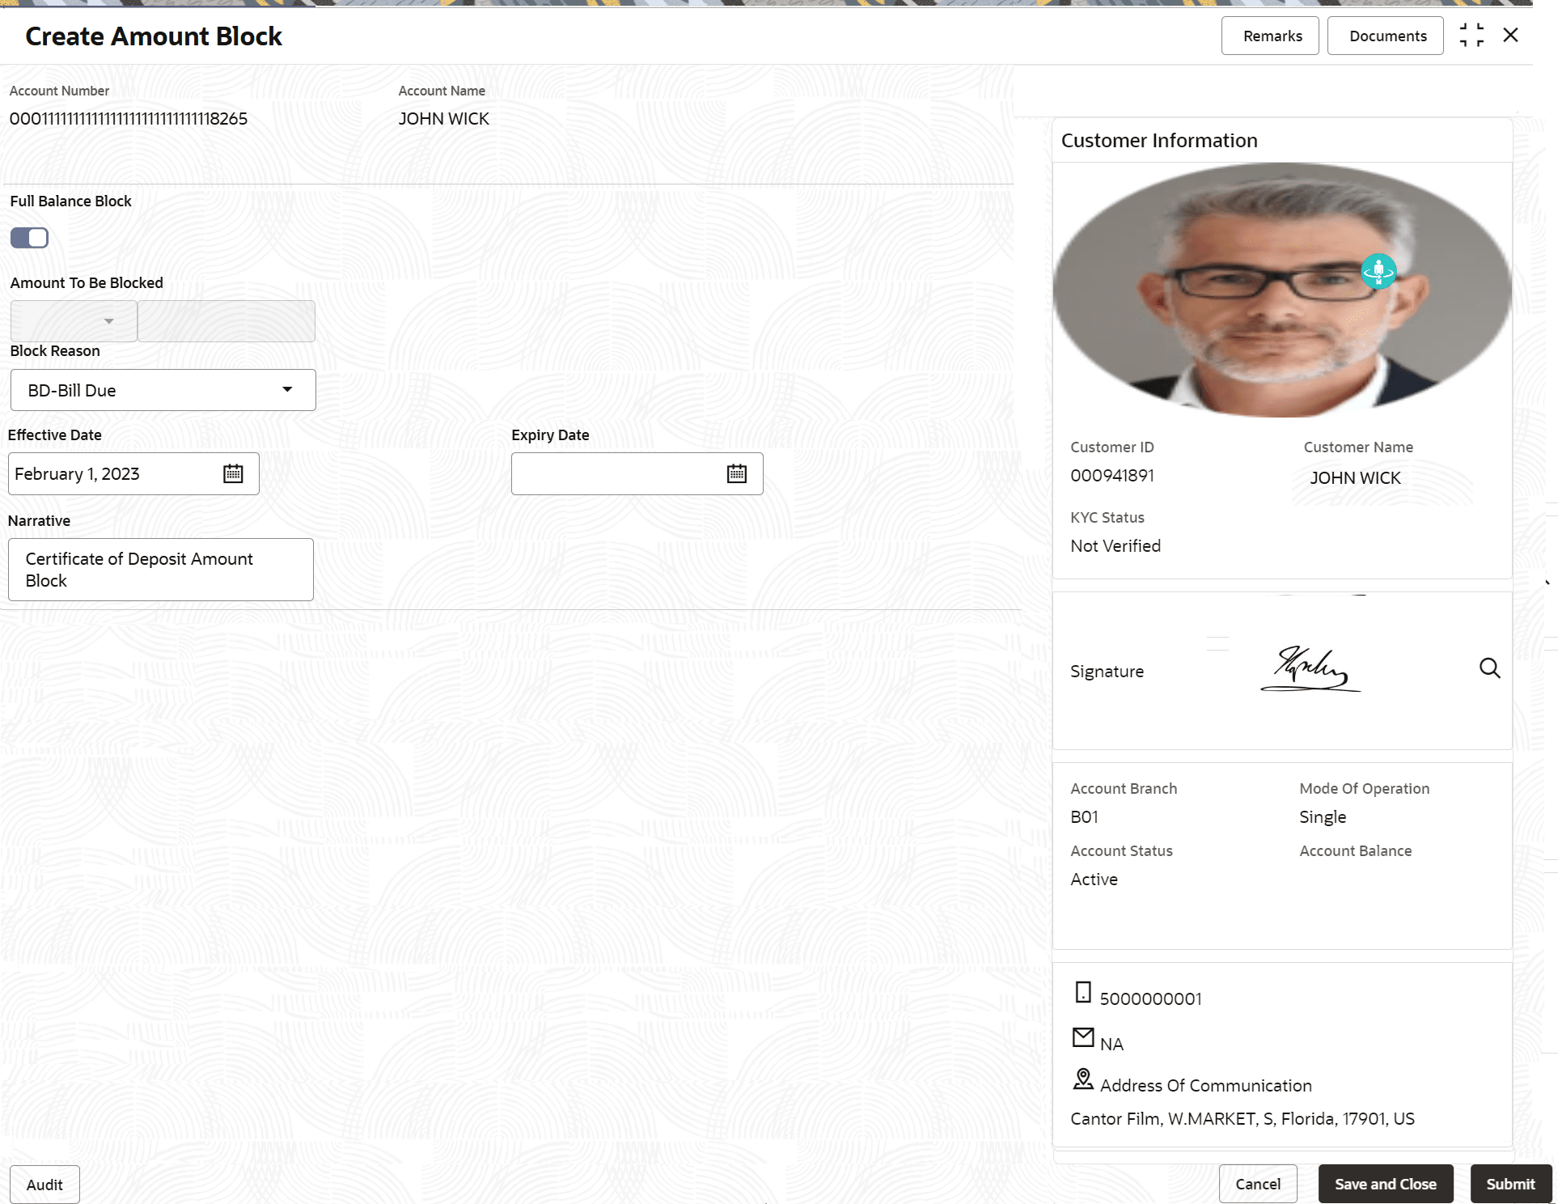Click Save and Close

[x=1385, y=1184]
